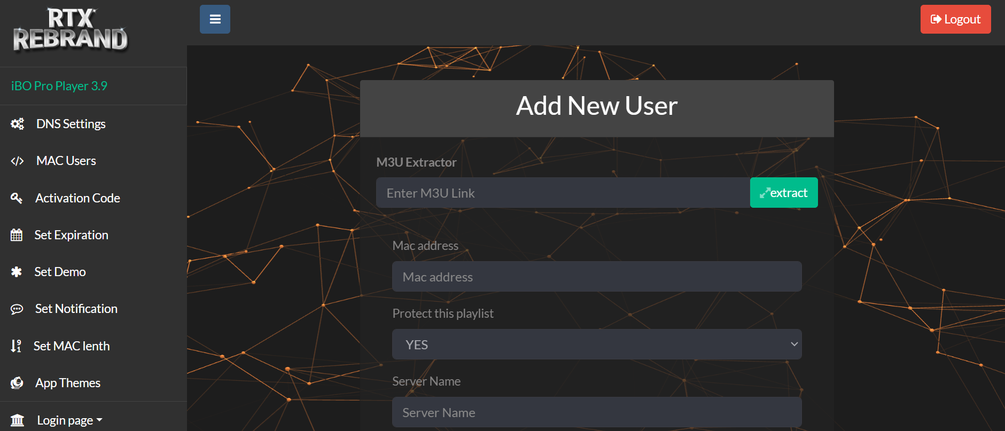Expand the Login page submenu

tap(69, 420)
